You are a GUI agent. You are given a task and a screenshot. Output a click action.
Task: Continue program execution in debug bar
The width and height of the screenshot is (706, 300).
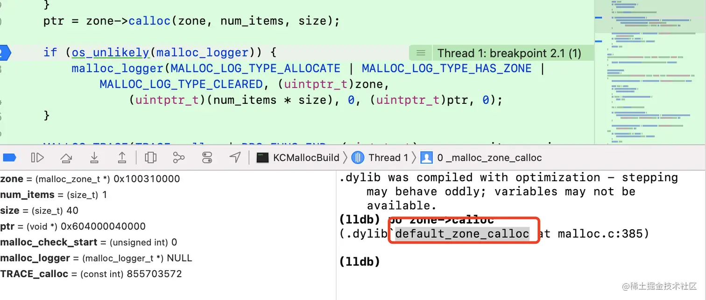37,158
